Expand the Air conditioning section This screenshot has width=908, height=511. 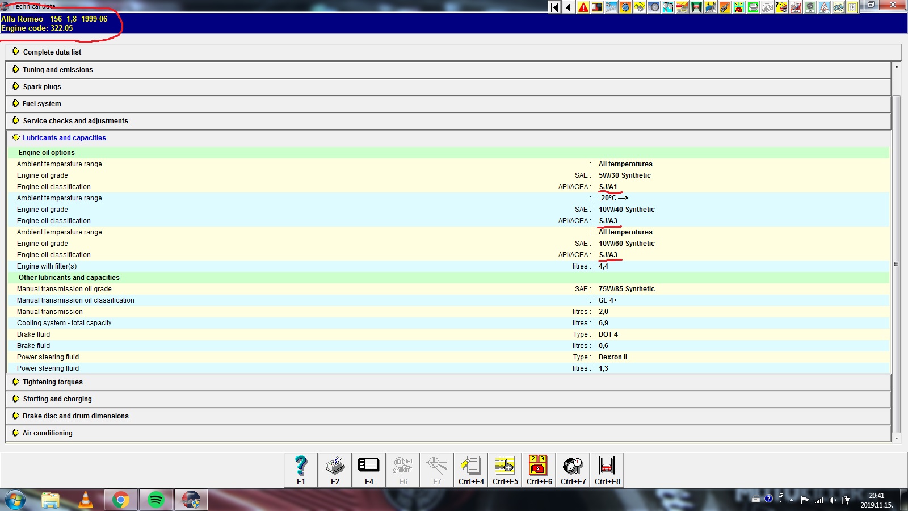pos(448,433)
